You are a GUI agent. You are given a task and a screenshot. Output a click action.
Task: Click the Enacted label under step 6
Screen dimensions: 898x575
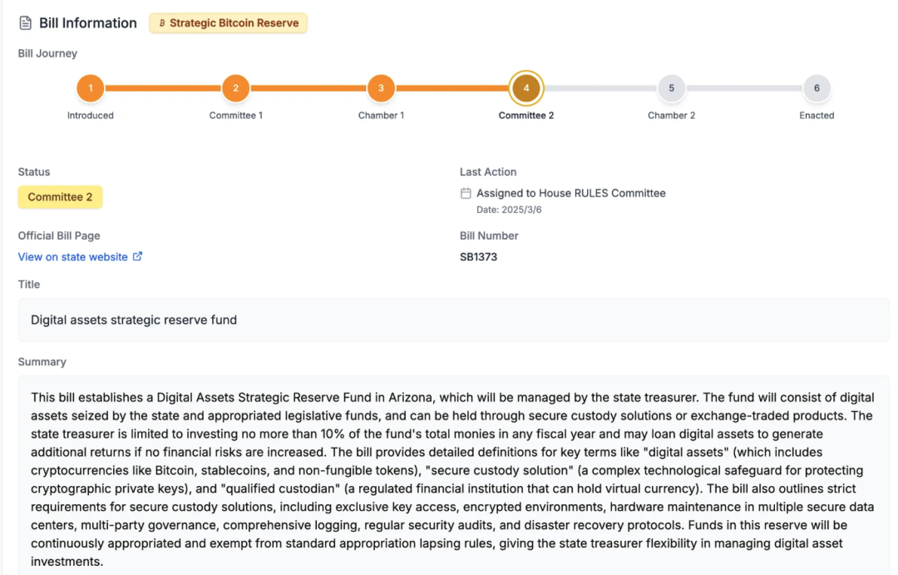tap(817, 116)
